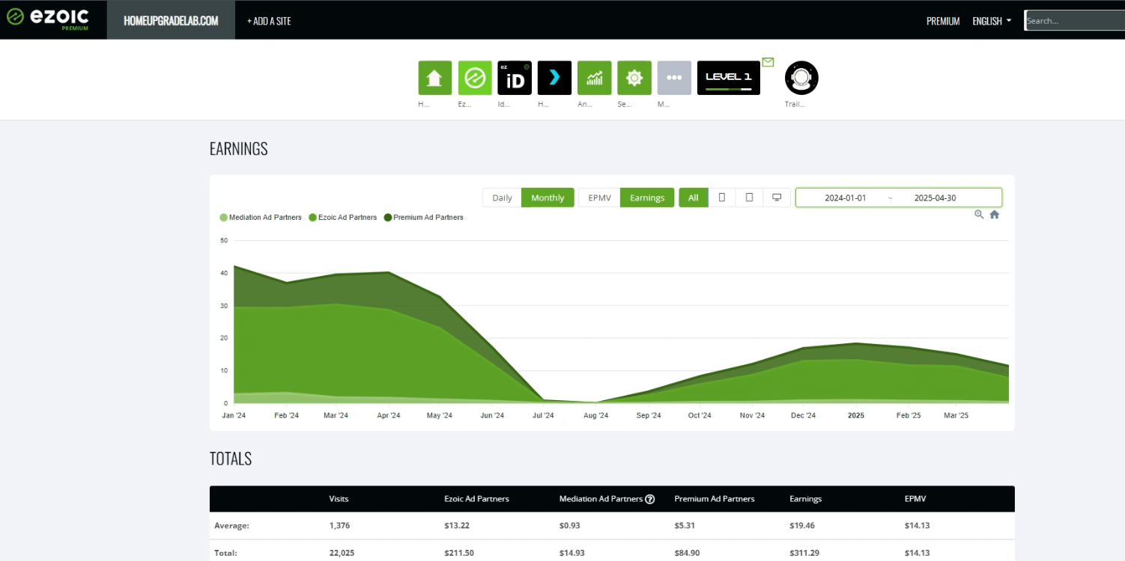Open the green Home dashboard icon
Image resolution: width=1125 pixels, height=561 pixels.
[x=434, y=78]
